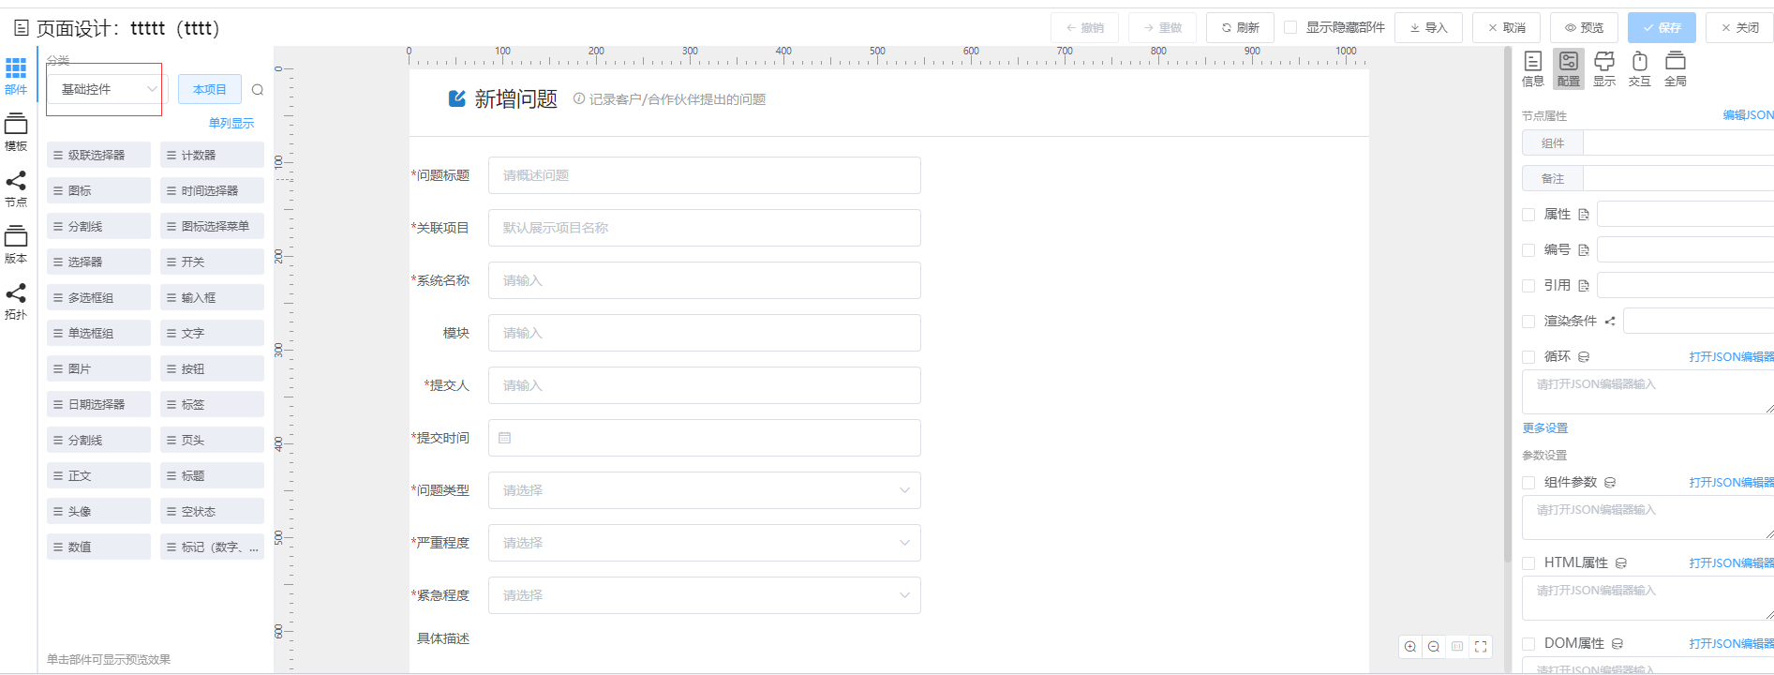The height and width of the screenshot is (675, 1774).
Task: Click the 保存 save button
Action: tap(1662, 28)
